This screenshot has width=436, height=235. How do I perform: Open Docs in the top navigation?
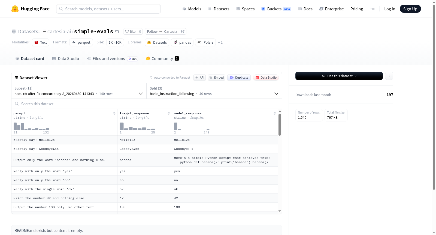tap(305, 9)
